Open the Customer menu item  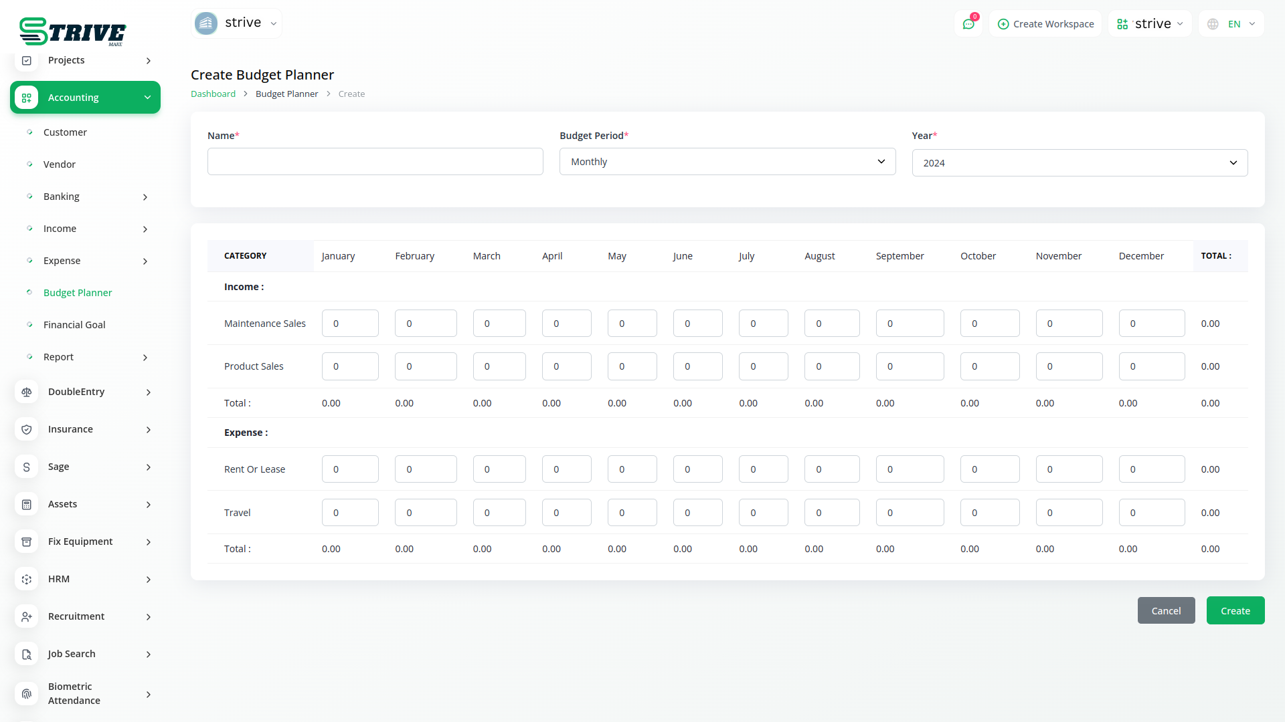[65, 132]
